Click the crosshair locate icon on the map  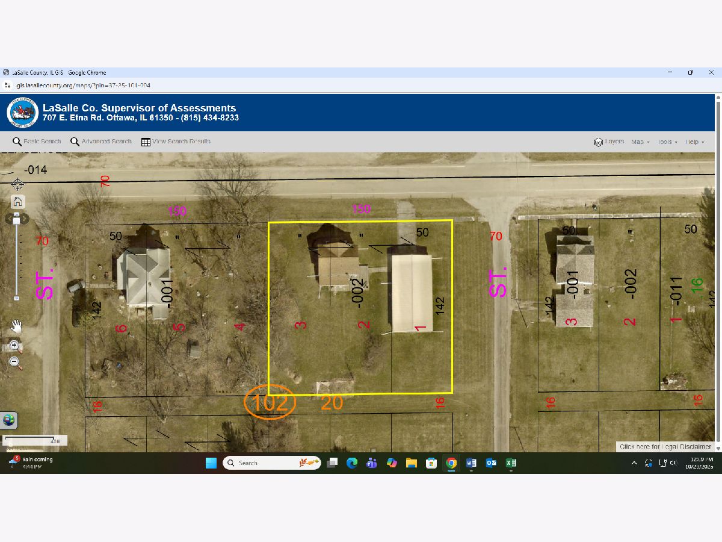tap(17, 184)
